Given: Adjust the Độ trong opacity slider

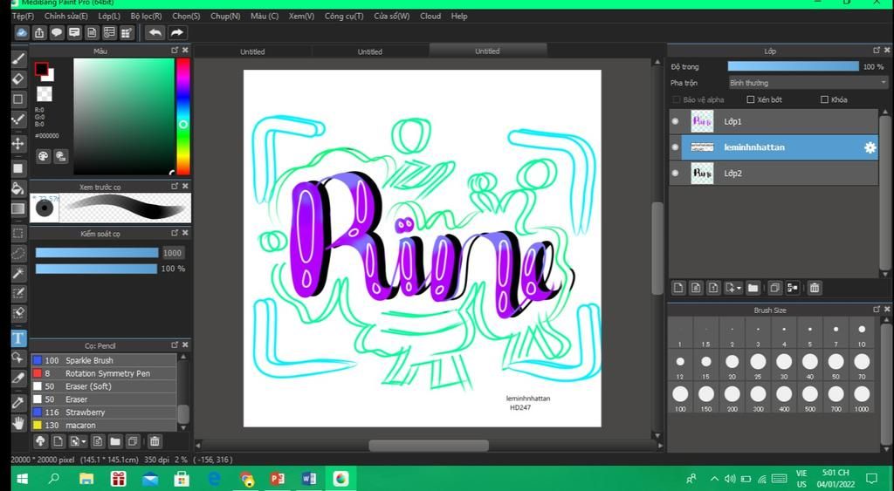Looking at the screenshot, I should pos(793,66).
